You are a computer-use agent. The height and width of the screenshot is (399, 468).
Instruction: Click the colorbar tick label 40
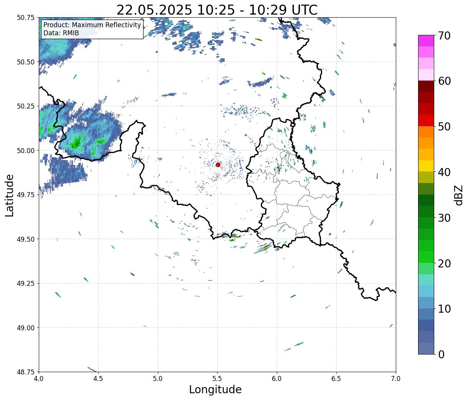(444, 172)
